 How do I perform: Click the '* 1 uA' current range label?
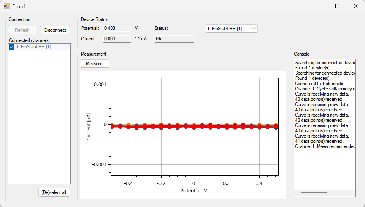coord(141,39)
